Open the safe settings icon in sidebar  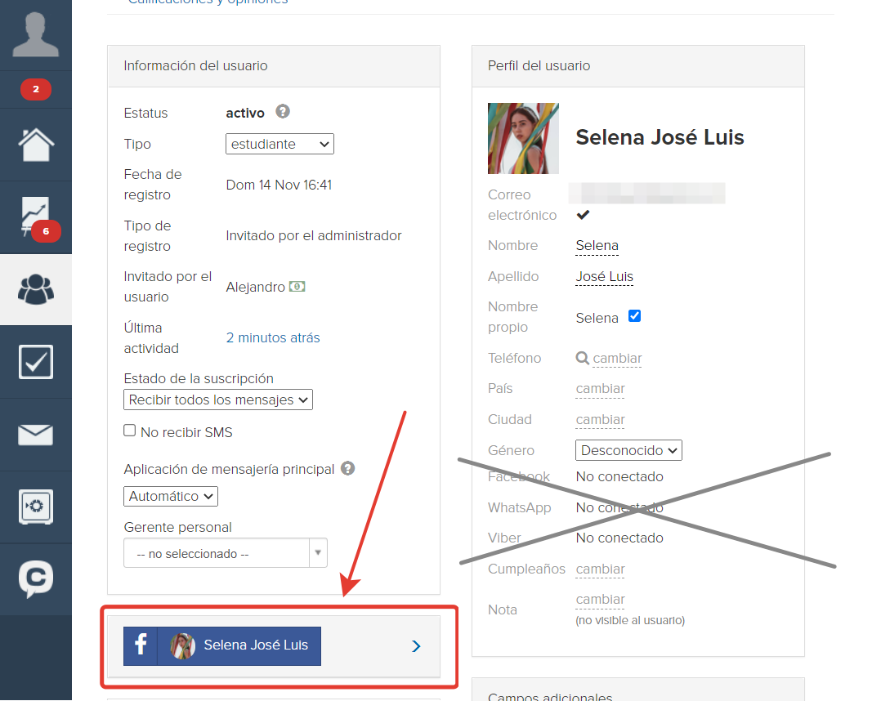[36, 507]
